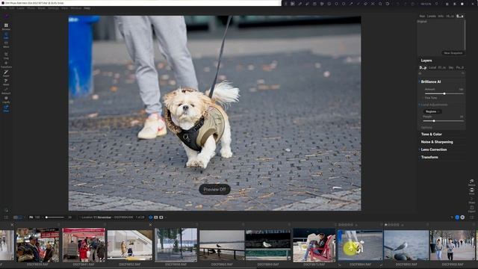Toggle Lens Correction on or off
The image size is (478, 269).
tap(419, 149)
